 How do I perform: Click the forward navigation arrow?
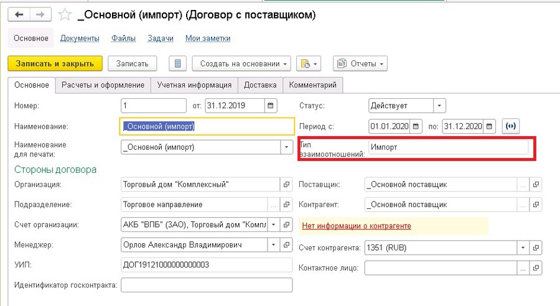pyautogui.click(x=39, y=13)
